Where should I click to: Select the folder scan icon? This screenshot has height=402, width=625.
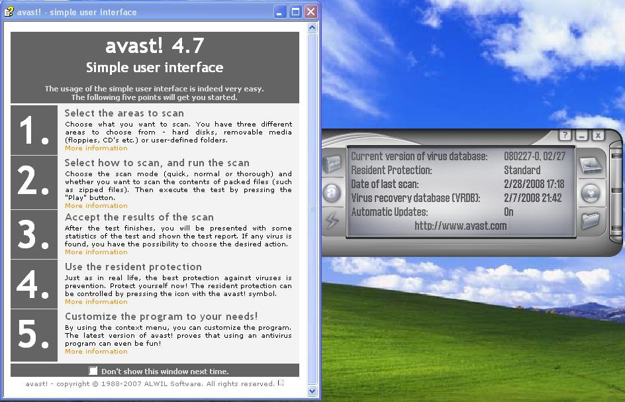pyautogui.click(x=590, y=220)
